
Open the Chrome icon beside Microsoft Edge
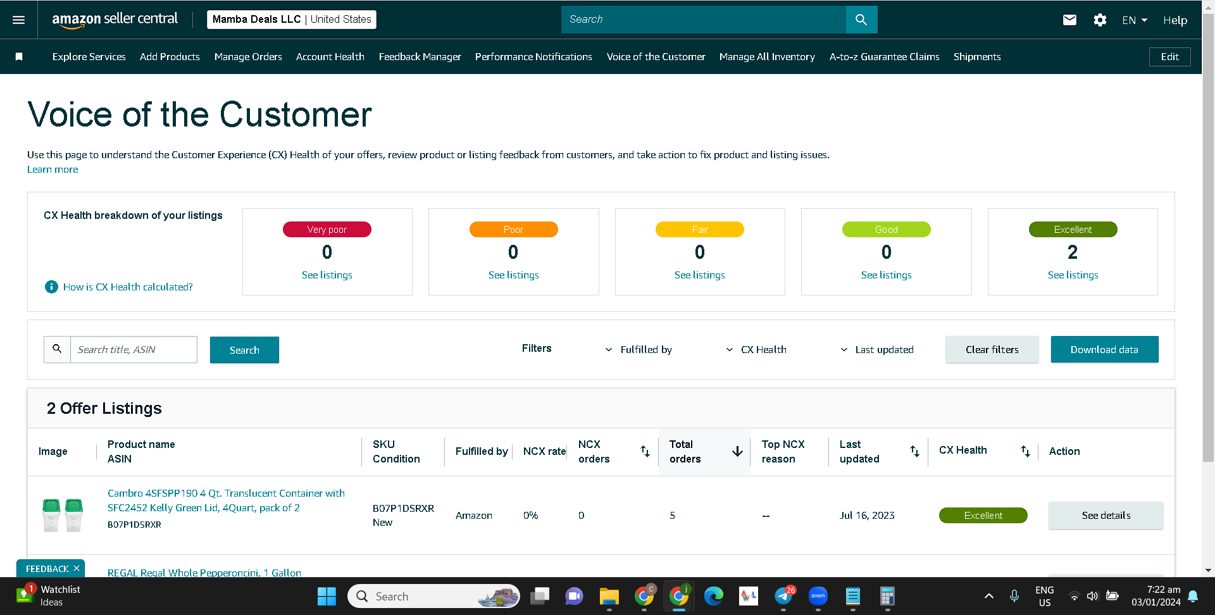coord(679,596)
